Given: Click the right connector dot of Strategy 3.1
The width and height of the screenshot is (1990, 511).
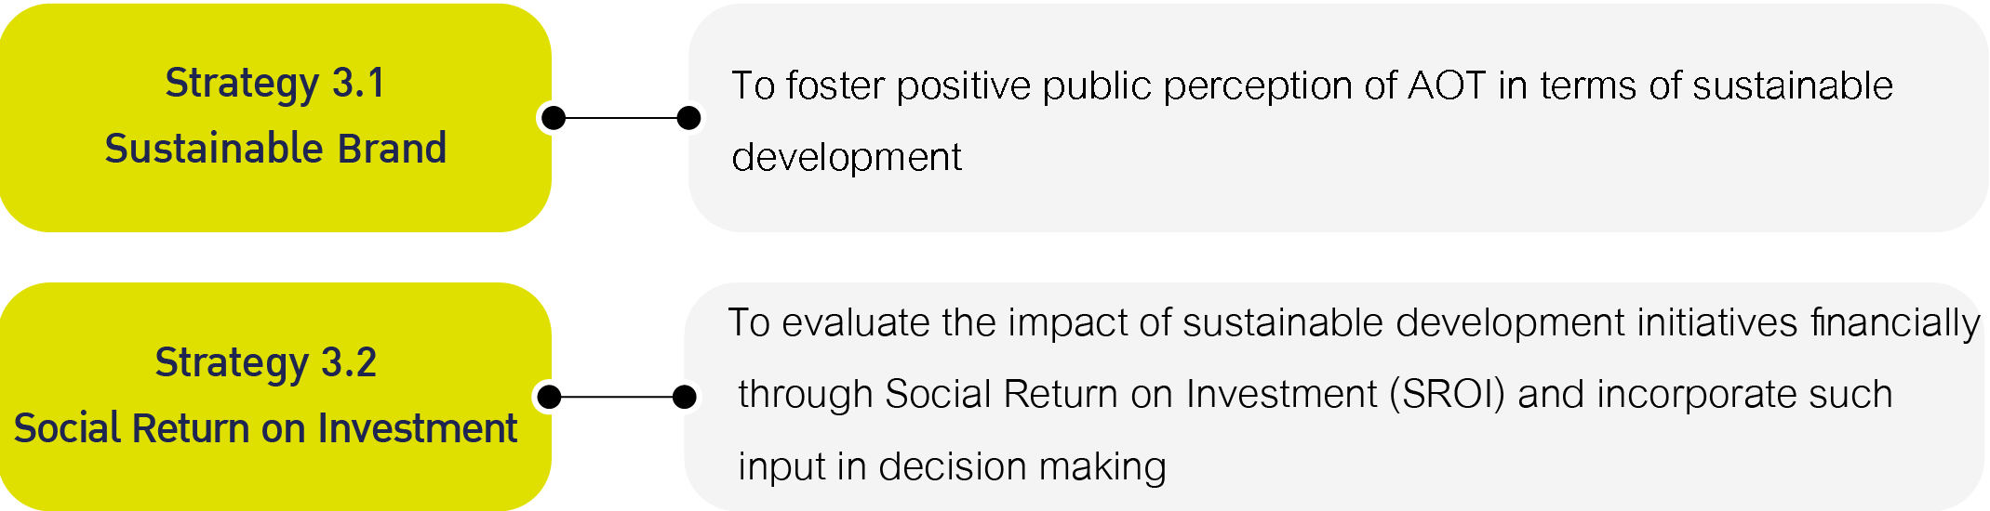Looking at the screenshot, I should click(x=689, y=118).
